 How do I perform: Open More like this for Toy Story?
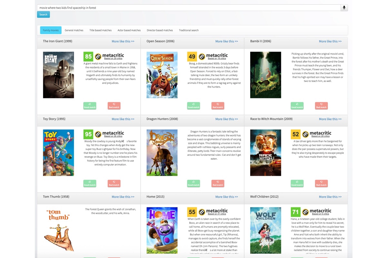pos(123,119)
